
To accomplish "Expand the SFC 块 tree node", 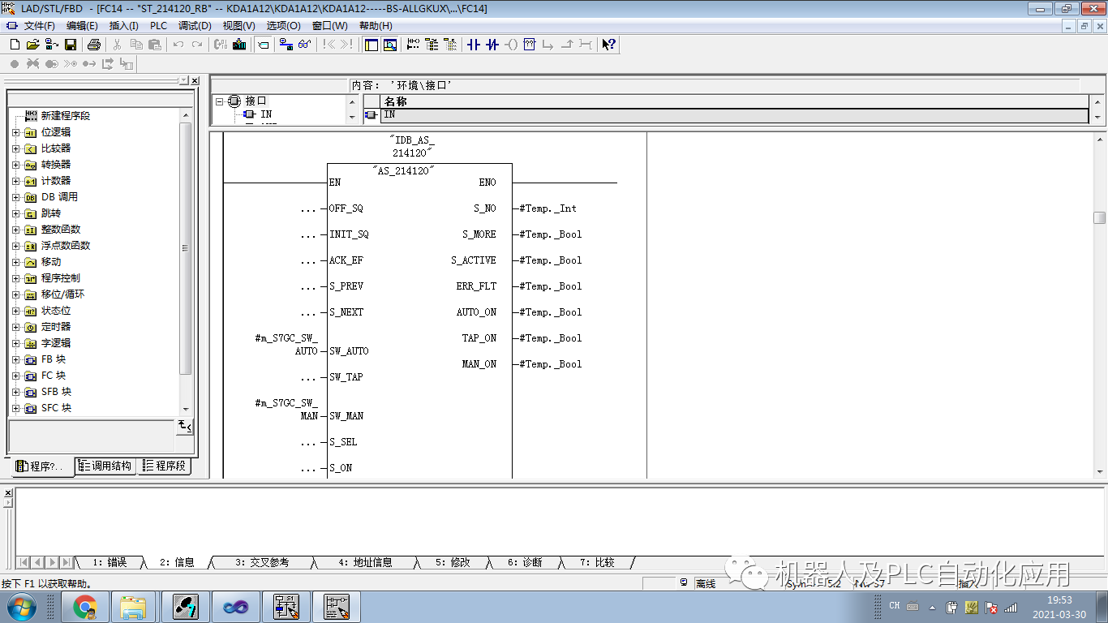I will (x=16, y=408).
